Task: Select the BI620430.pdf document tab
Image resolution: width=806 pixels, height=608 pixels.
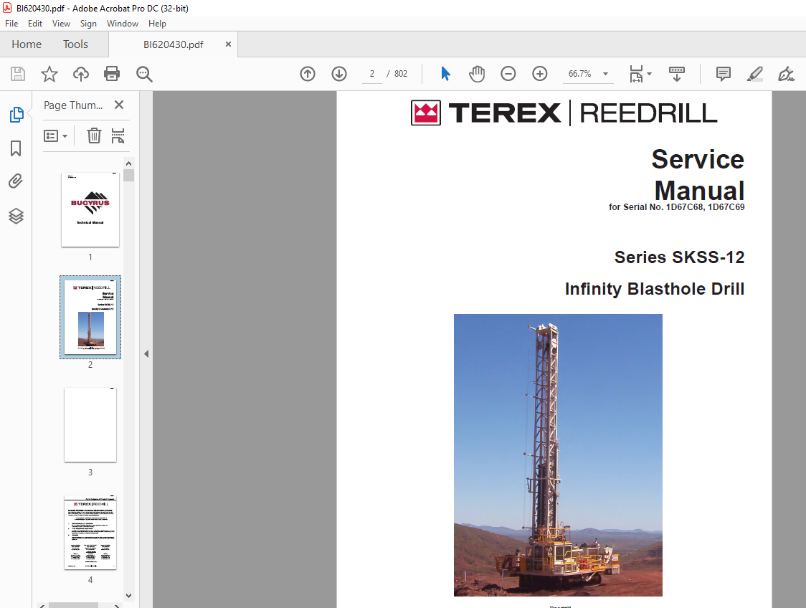Action: (x=174, y=44)
